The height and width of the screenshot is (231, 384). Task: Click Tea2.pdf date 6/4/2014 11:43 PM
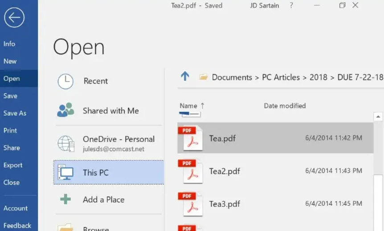coord(334,171)
